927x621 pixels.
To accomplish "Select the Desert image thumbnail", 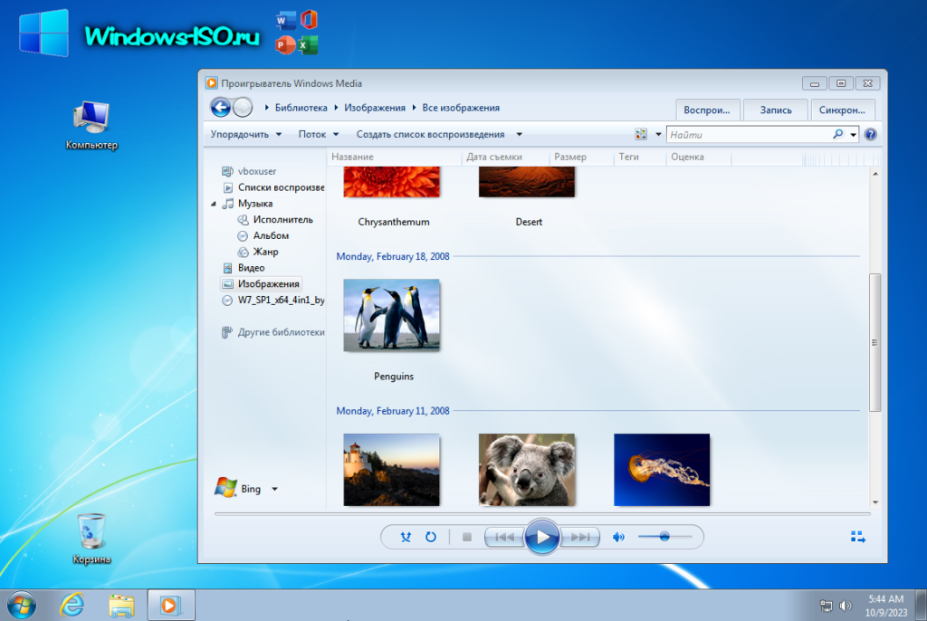I will pyautogui.click(x=526, y=182).
